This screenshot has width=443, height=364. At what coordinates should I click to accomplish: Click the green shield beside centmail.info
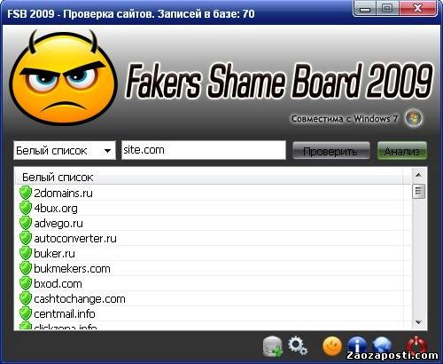tap(26, 313)
